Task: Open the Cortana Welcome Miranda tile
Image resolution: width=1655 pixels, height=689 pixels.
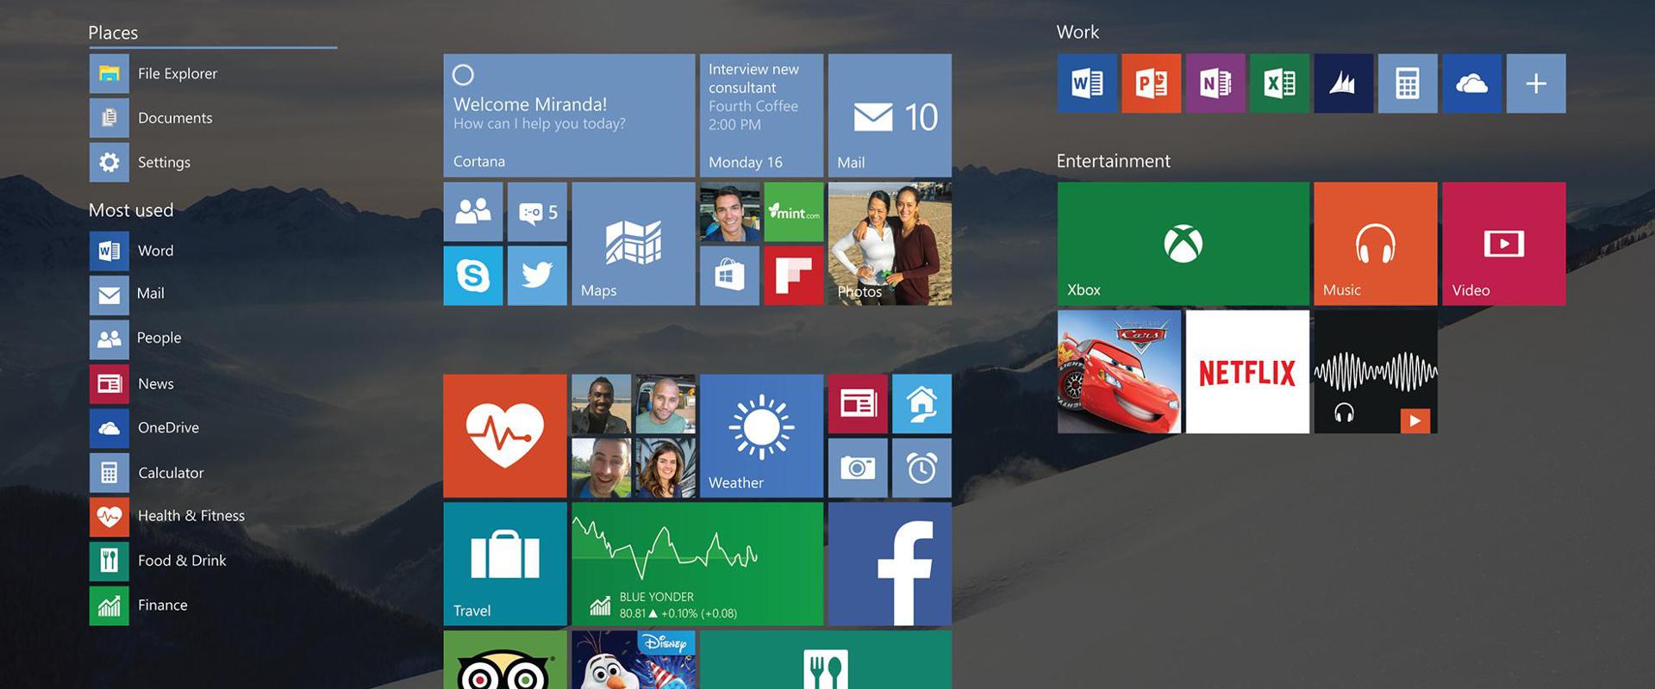Action: click(569, 115)
